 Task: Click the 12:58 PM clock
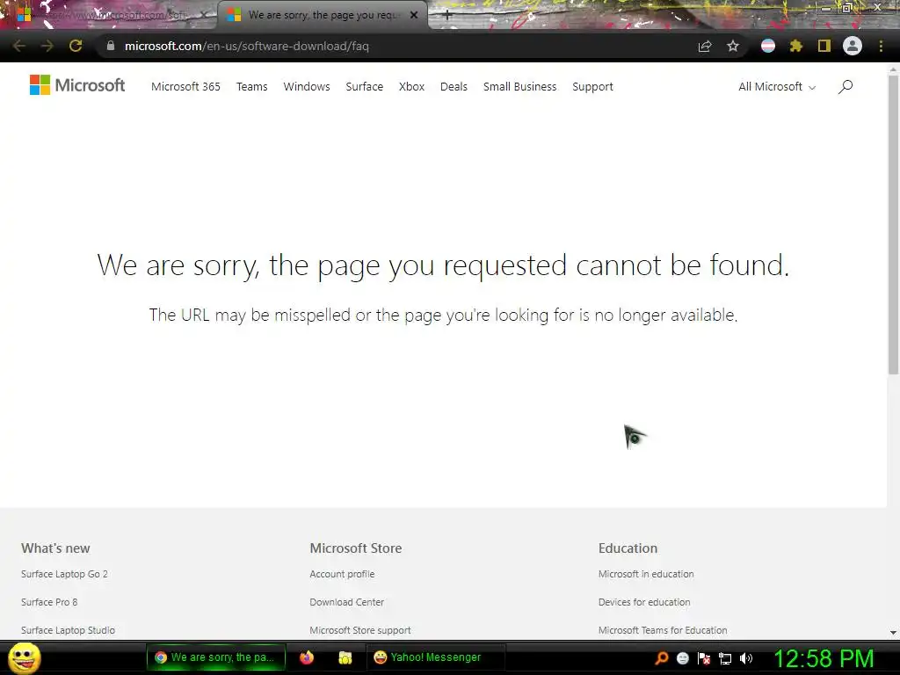pyautogui.click(x=824, y=658)
